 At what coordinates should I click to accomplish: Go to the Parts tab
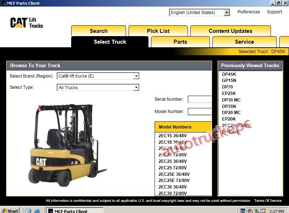pos(180,42)
